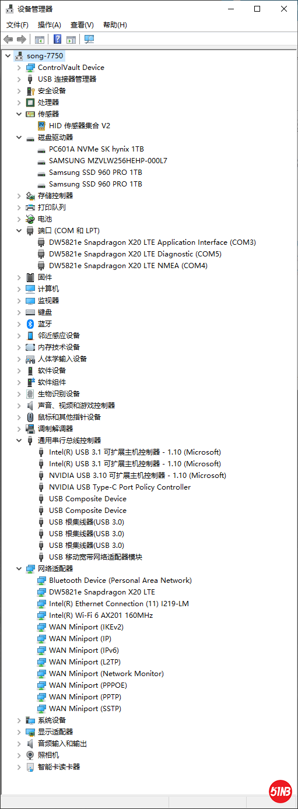The image size is (298, 809).
Task: Click the 监视器 monitor icon
Action: 30,301
